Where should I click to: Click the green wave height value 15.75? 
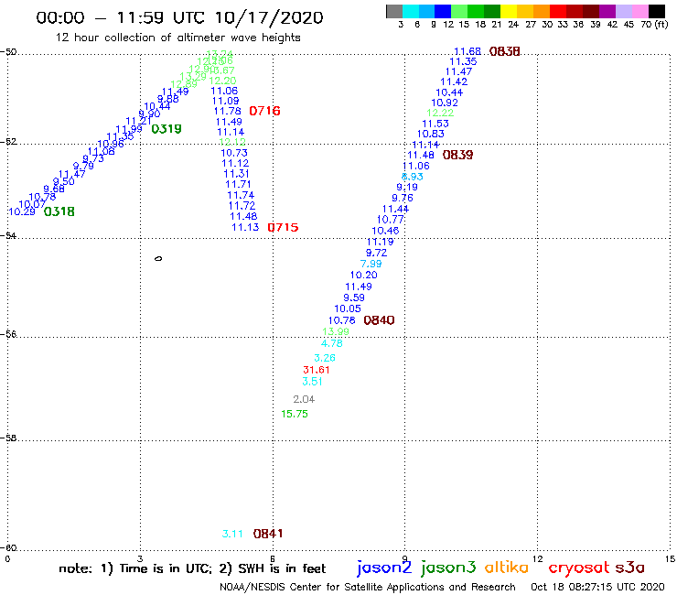coord(295,414)
